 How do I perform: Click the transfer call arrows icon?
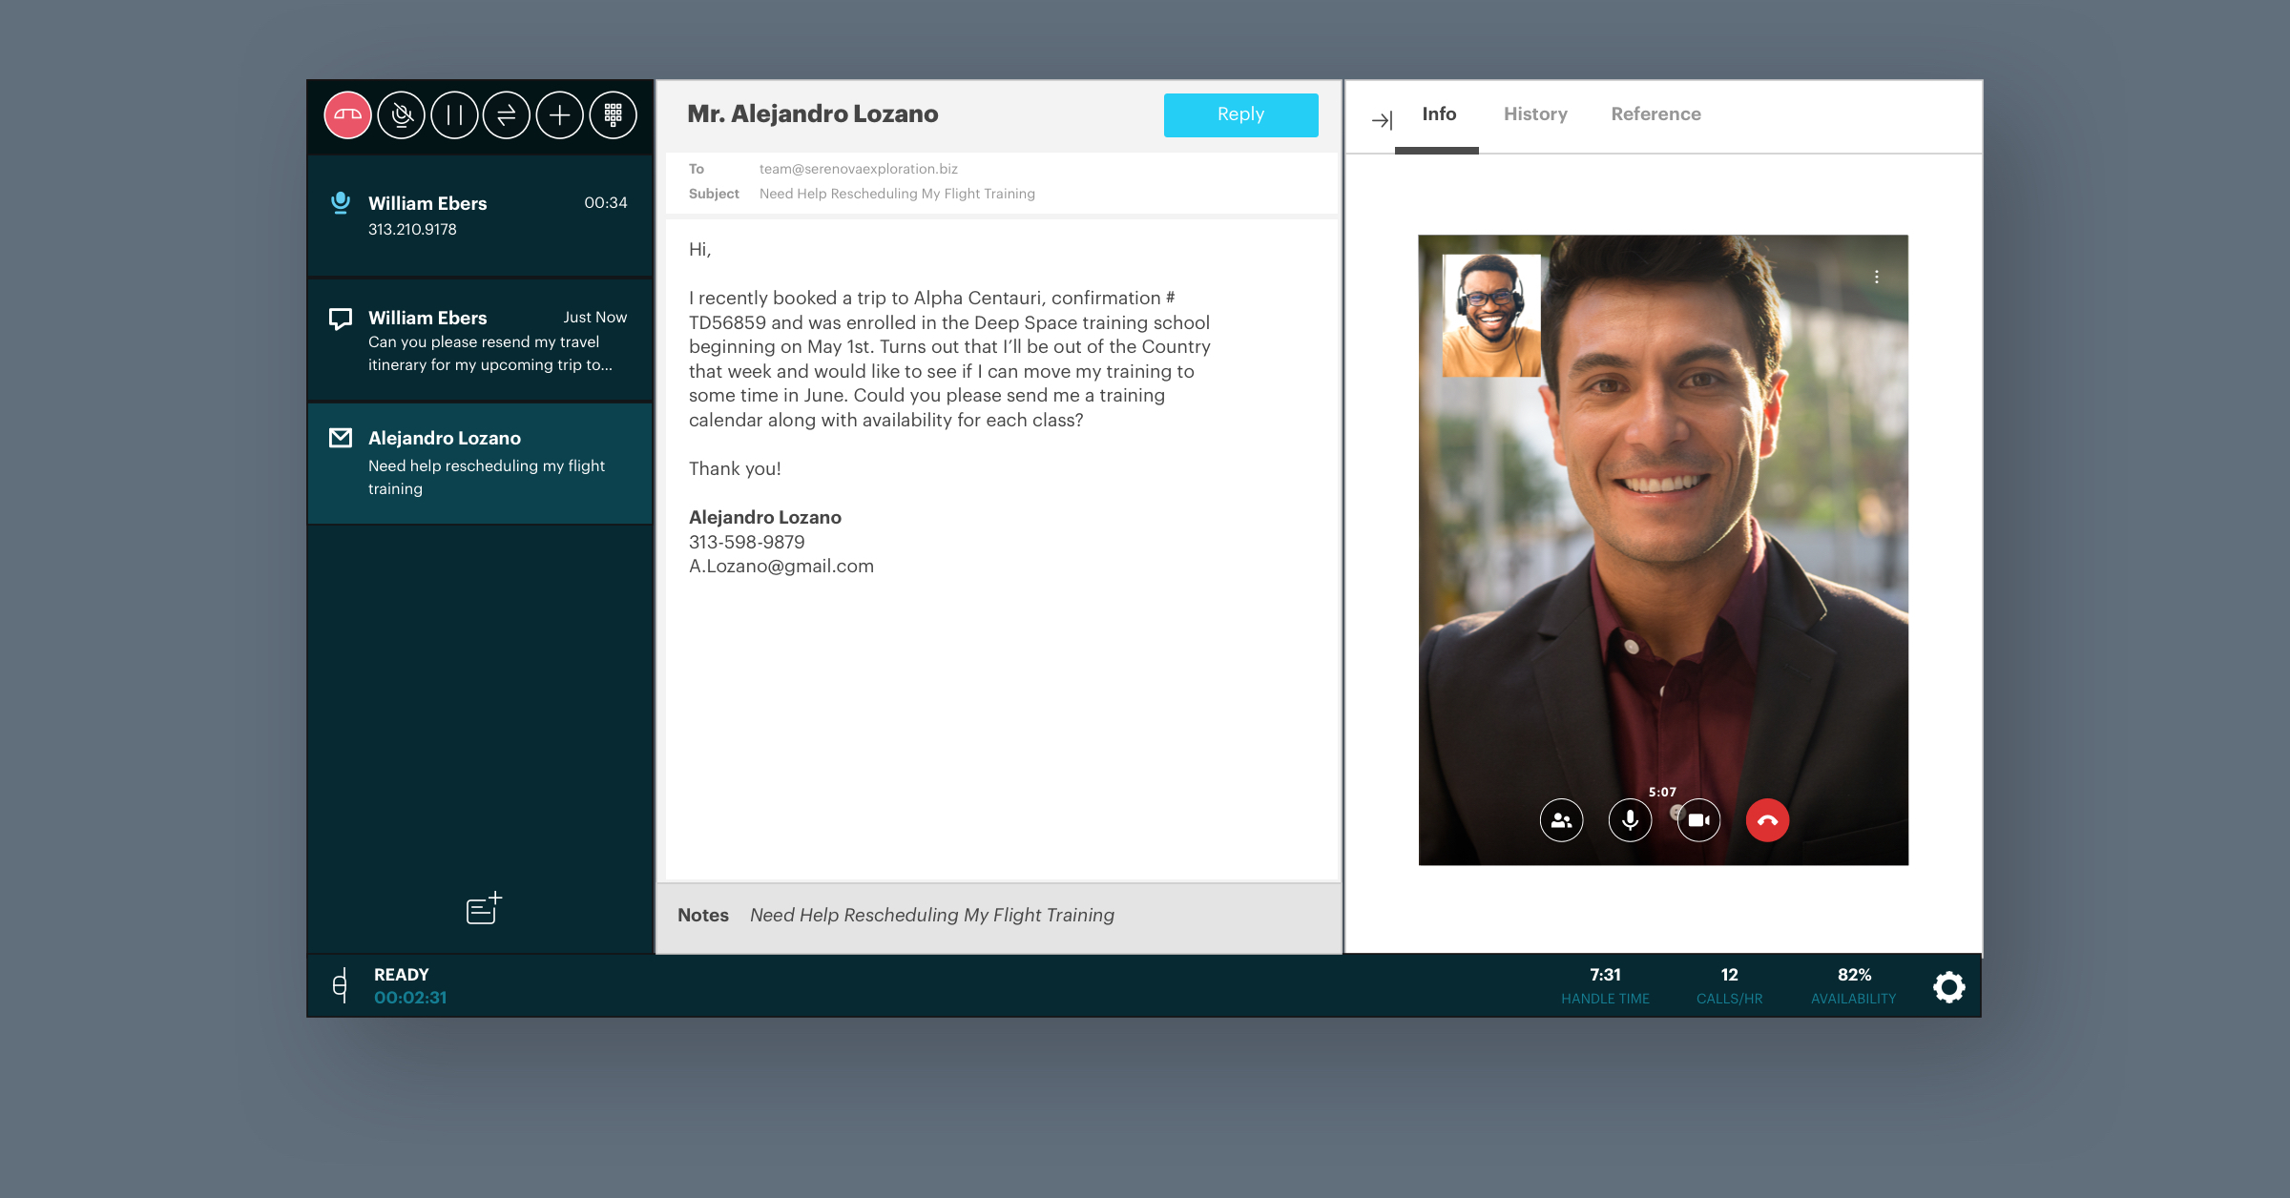pyautogui.click(x=507, y=115)
